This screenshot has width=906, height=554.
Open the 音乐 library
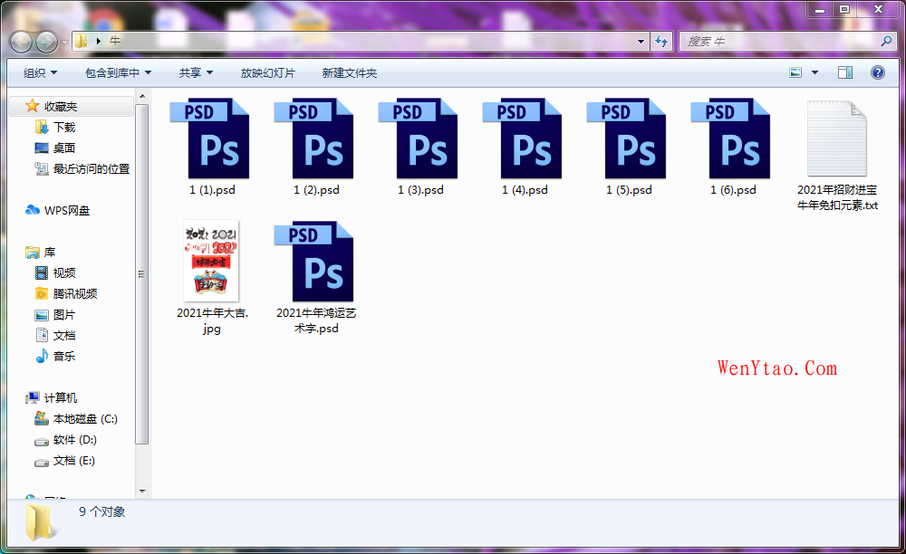pyautogui.click(x=64, y=356)
